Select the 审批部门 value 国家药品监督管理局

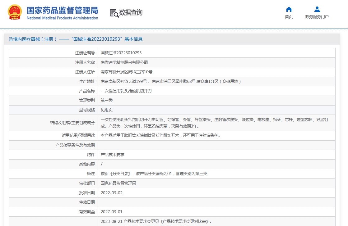coord(118,183)
